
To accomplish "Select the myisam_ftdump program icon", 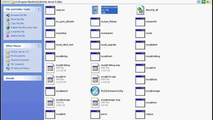I will click(x=95, y=22).
